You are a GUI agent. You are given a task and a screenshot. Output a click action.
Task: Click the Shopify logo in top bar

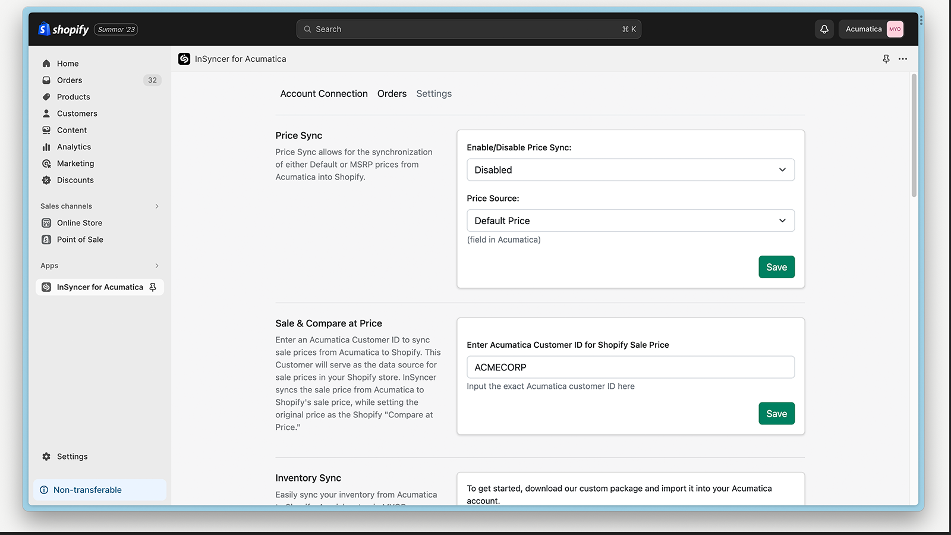point(64,29)
